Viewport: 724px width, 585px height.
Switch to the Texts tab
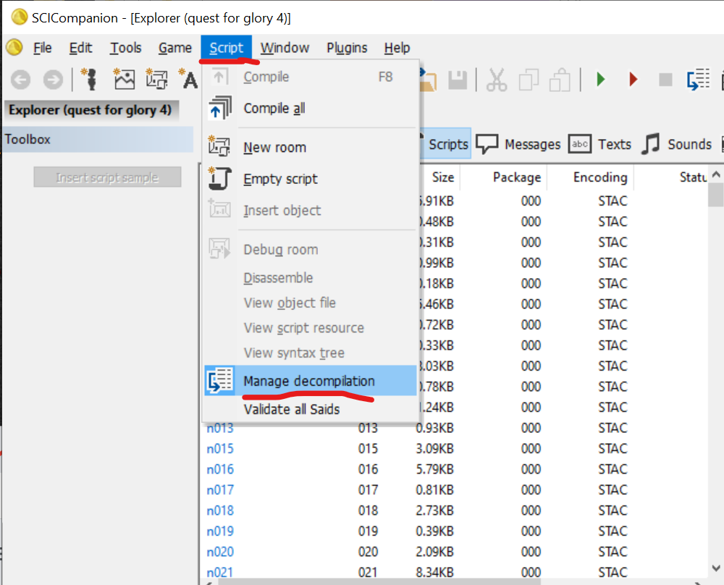pos(600,144)
